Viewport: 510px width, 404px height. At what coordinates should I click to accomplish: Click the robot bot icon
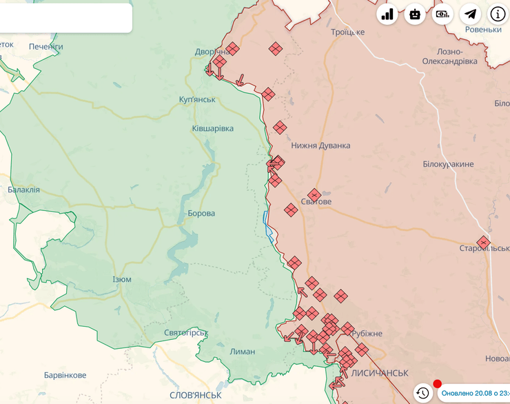415,14
